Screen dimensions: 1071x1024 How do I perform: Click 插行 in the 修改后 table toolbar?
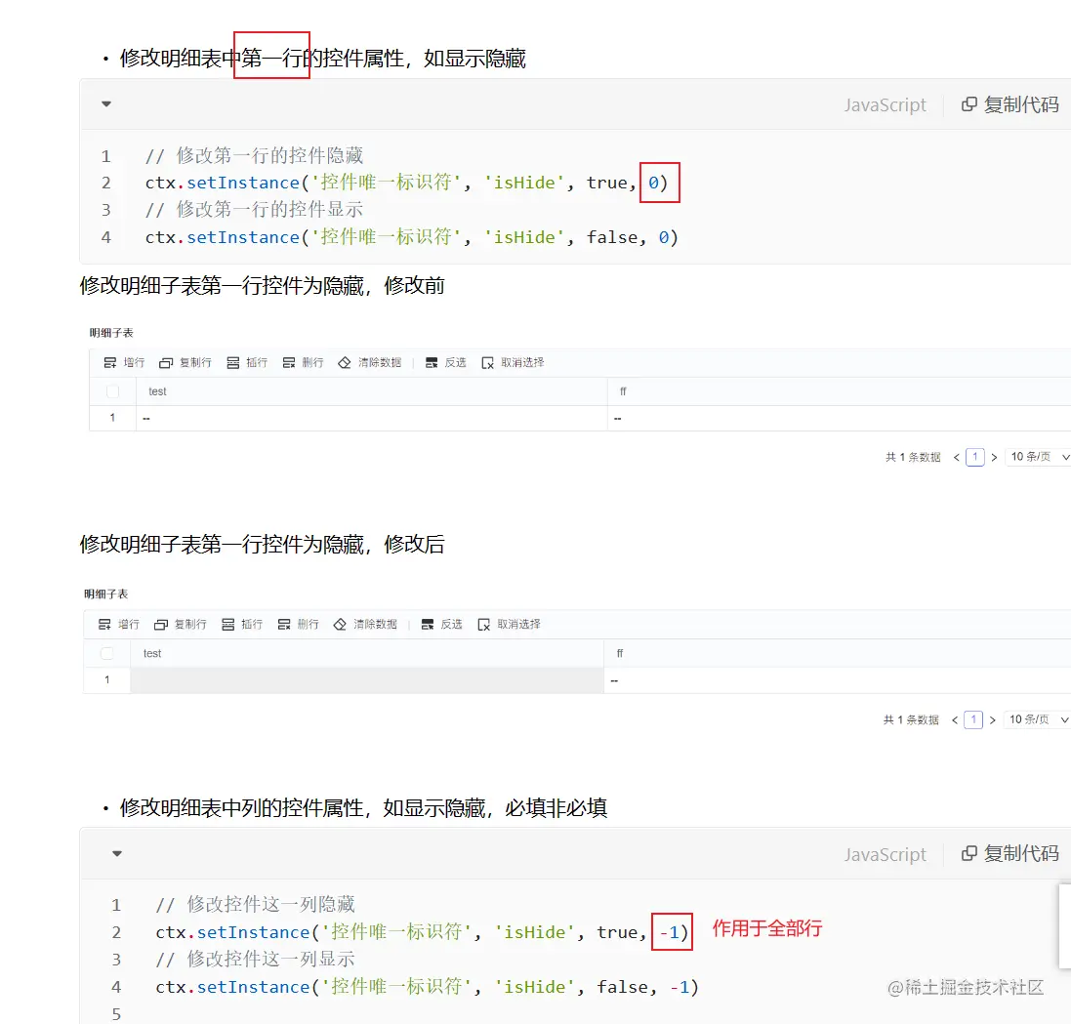(242, 625)
